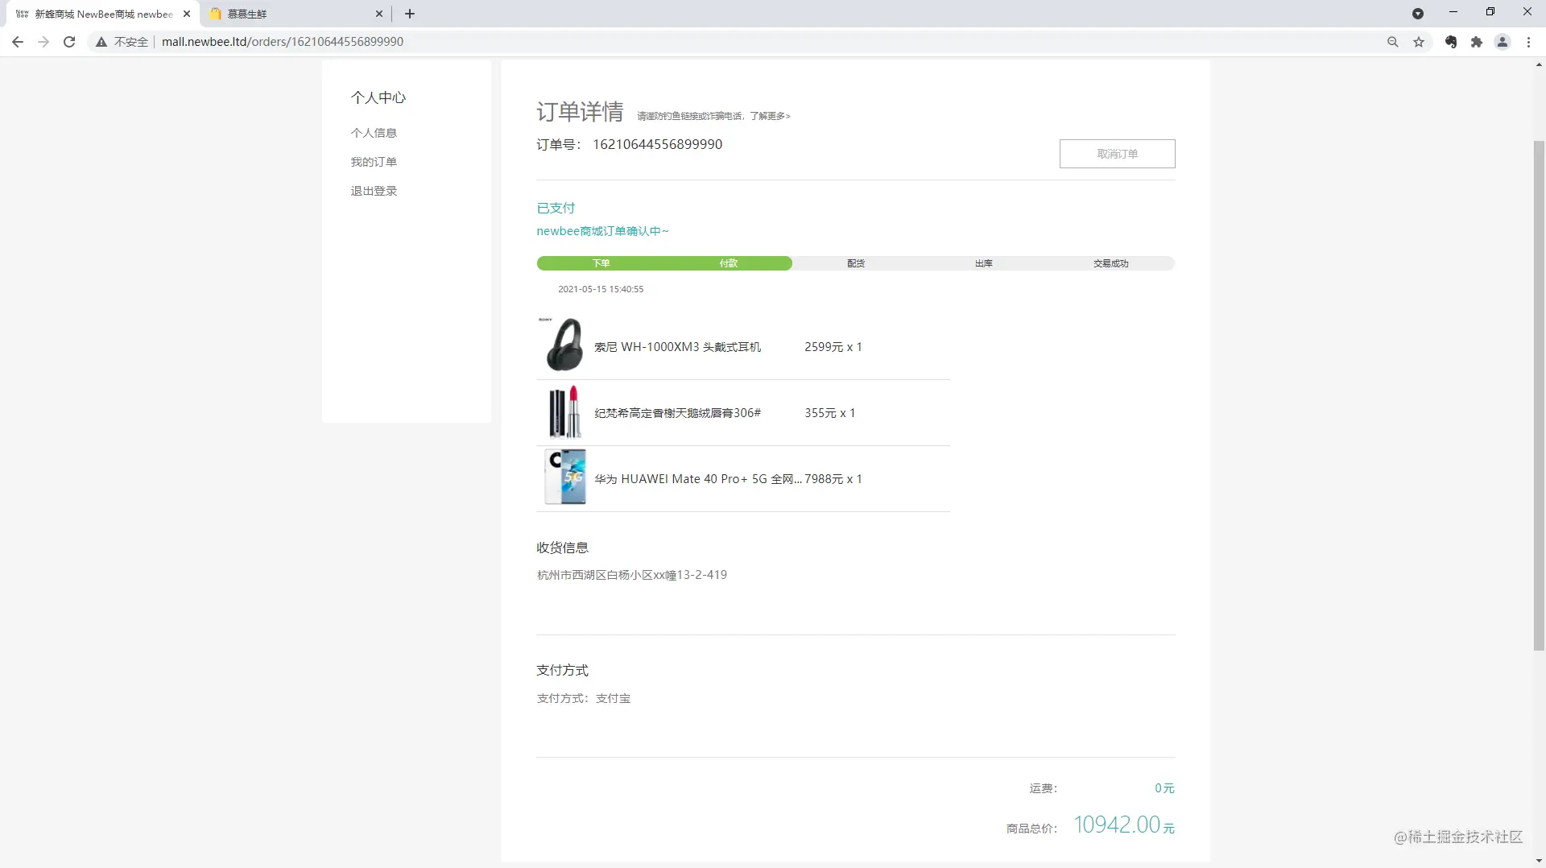This screenshot has width=1546, height=868.
Task: Open the Chrome profile avatar
Action: pos(1503,42)
